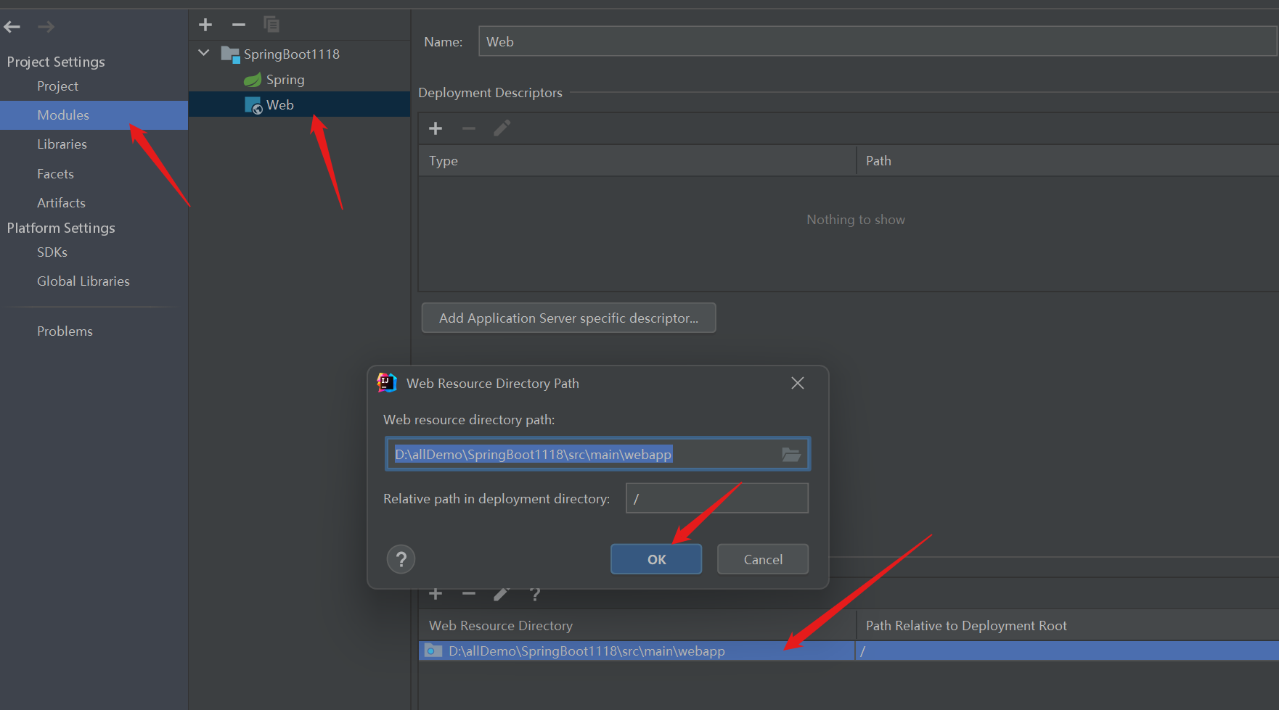This screenshot has height=710, width=1279.
Task: Click the forward navigation arrow
Action: [x=46, y=28]
